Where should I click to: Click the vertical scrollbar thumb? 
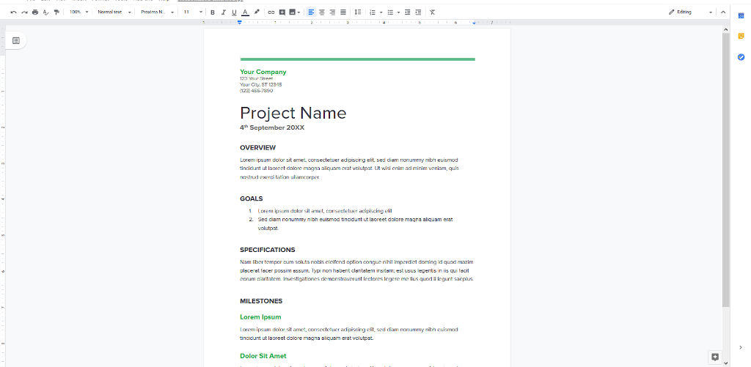[x=726, y=170]
